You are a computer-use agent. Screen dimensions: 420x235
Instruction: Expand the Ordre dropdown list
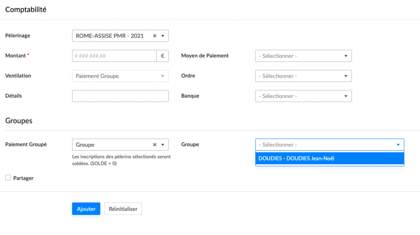tap(303, 76)
